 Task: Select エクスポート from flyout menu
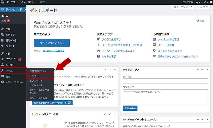click(36, 81)
